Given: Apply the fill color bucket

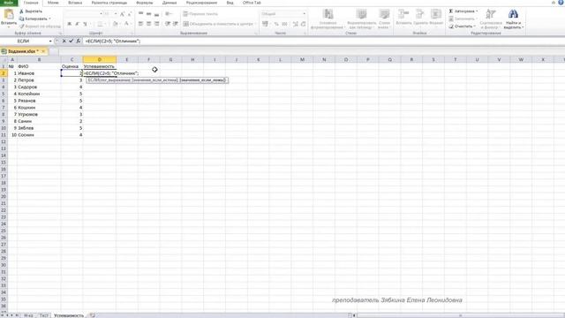Looking at the screenshot, I should tap(116, 24).
